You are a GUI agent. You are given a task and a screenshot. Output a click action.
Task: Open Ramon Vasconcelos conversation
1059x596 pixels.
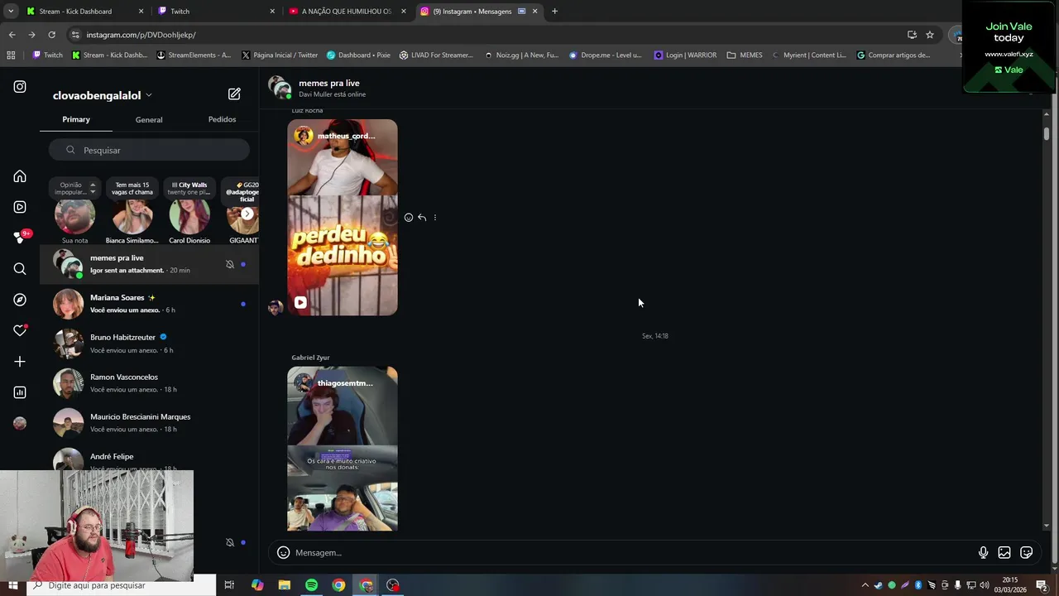(149, 383)
